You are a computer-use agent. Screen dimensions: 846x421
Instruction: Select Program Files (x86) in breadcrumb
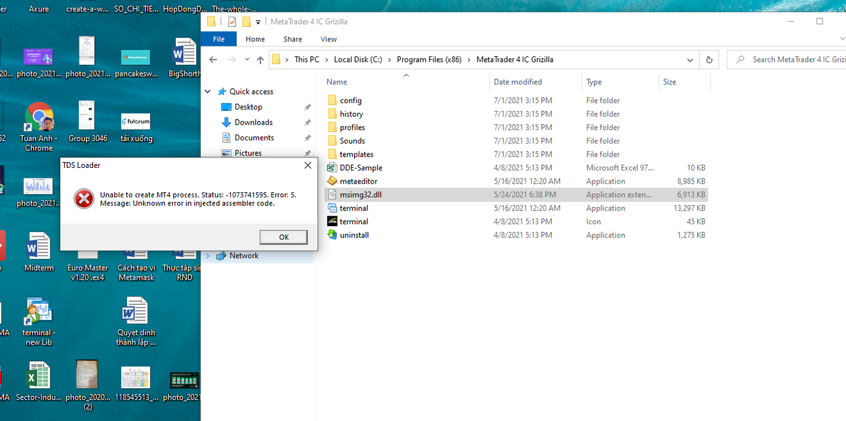click(x=429, y=60)
